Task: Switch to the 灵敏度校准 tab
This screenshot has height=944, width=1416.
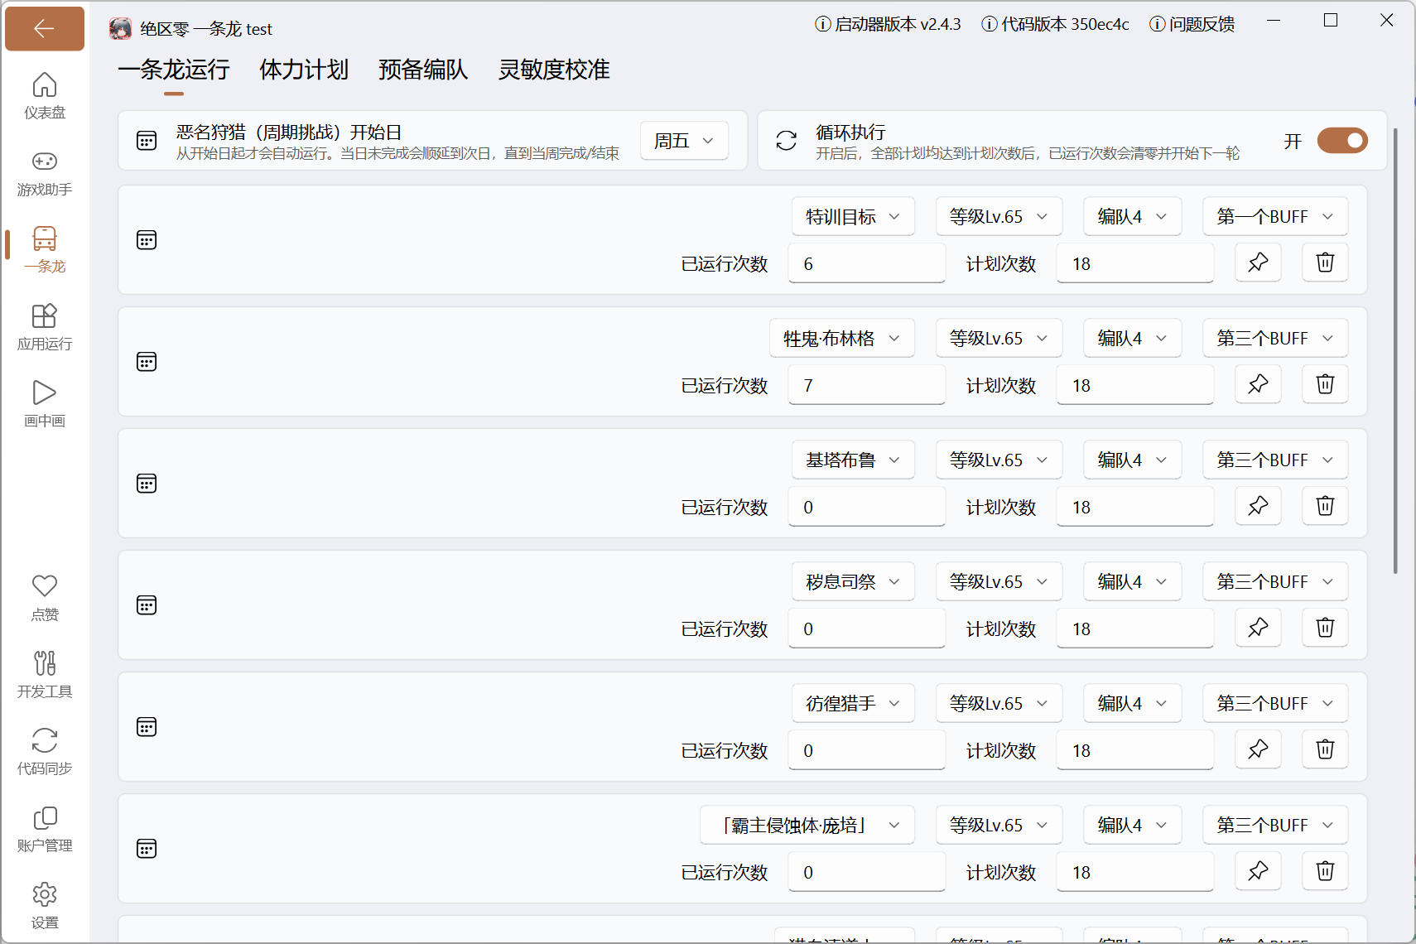Action: (x=554, y=70)
